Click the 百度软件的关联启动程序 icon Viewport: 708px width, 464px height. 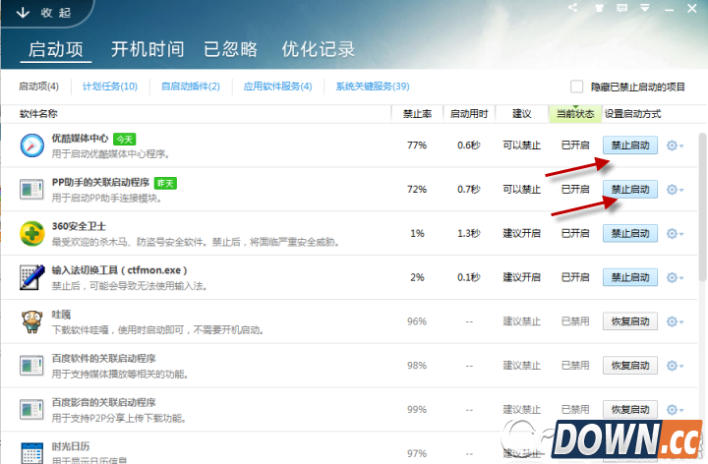(32, 366)
